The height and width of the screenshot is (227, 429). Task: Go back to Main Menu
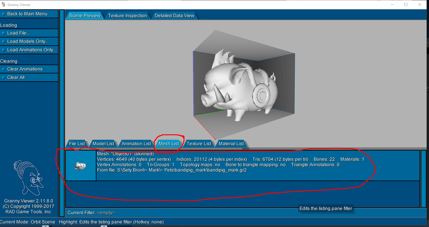pyautogui.click(x=29, y=14)
